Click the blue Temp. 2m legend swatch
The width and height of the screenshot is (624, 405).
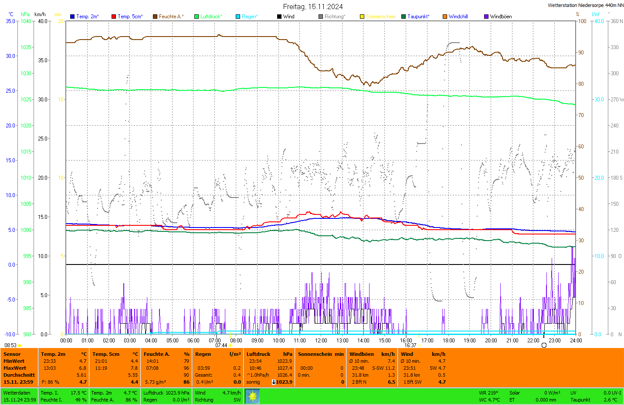(72, 17)
